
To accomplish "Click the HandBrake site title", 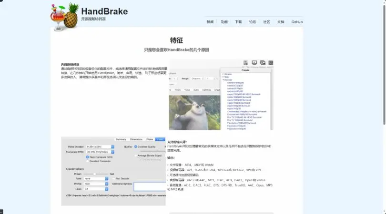I will [x=104, y=11].
